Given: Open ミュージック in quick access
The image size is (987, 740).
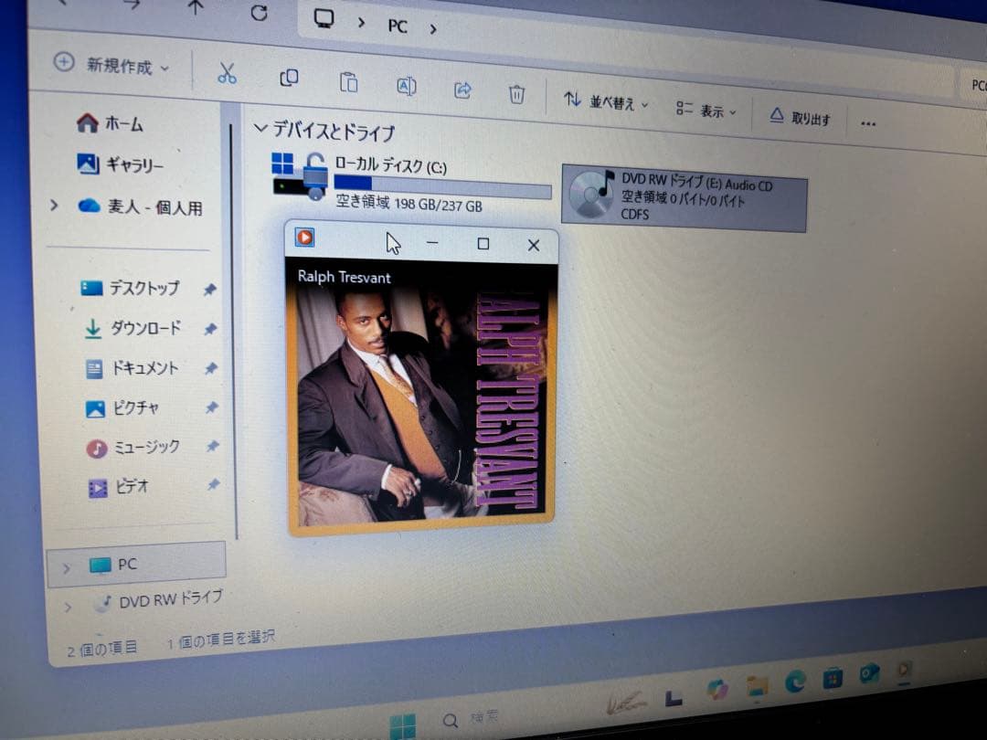Looking at the screenshot, I should pos(133,448).
